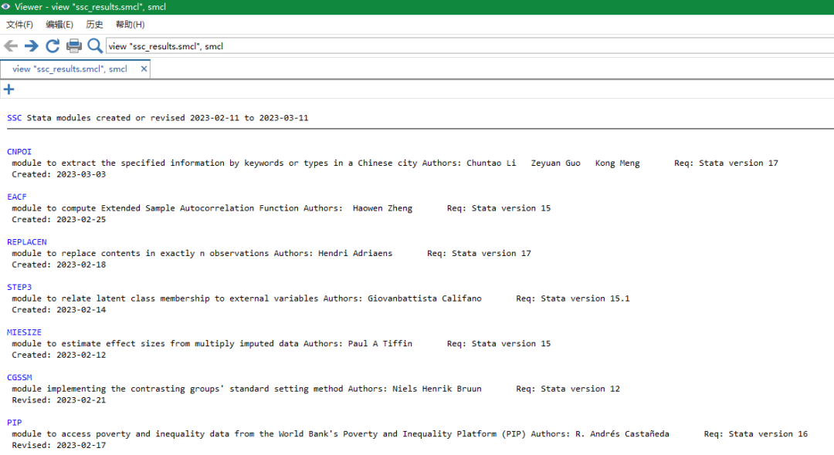The height and width of the screenshot is (455, 834).
Task: Close the ssc_results.smcl tab
Action: tap(144, 69)
